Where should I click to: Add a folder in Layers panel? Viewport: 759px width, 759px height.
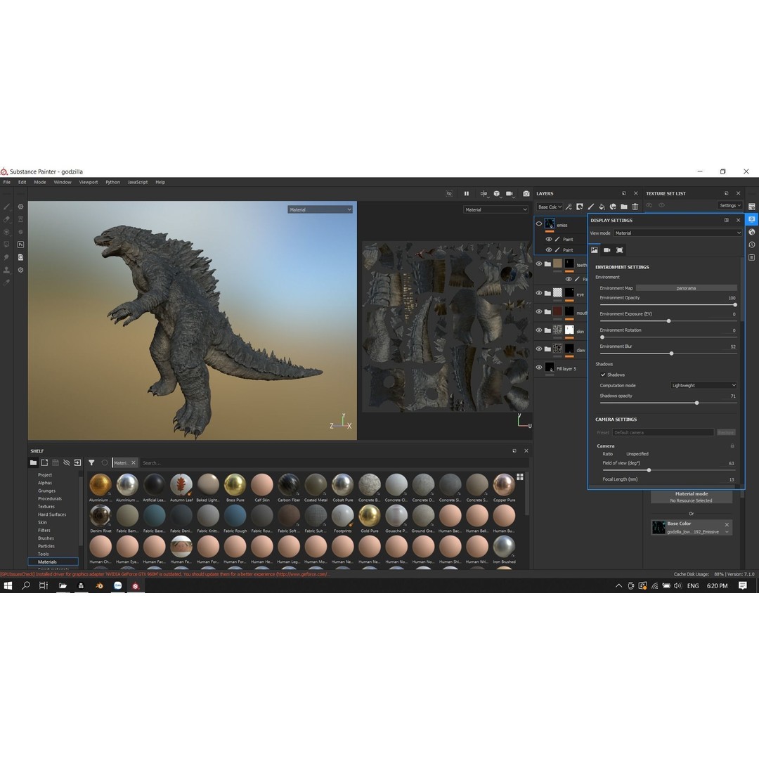coord(624,207)
